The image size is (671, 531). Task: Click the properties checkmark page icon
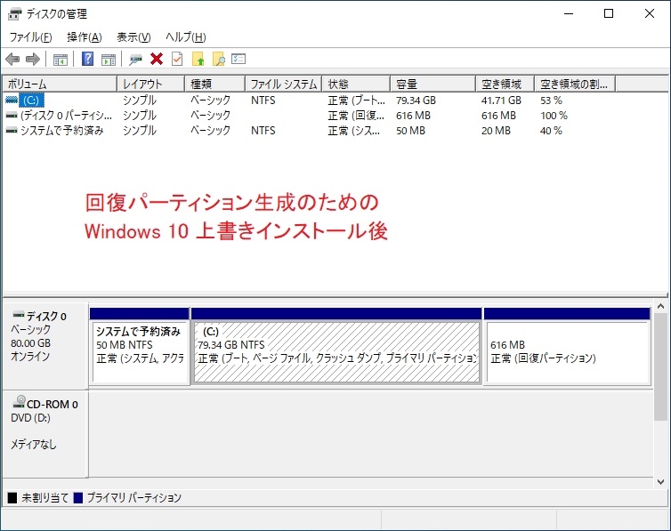point(177,59)
